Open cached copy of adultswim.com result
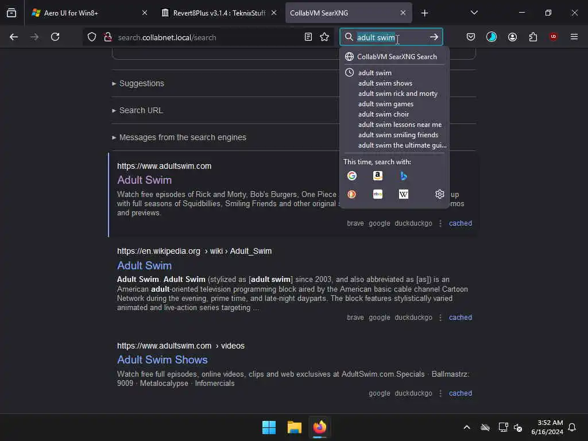588x441 pixels. point(461,223)
